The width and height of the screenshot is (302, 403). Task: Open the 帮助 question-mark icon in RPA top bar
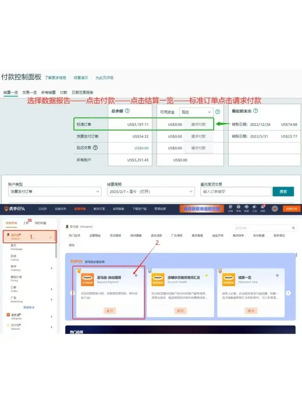[239, 208]
